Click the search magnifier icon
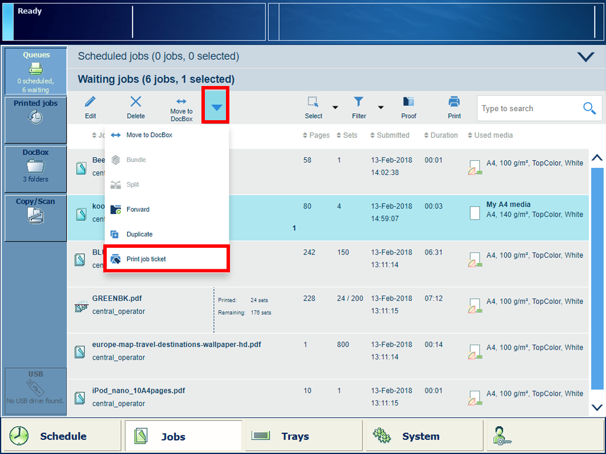Screen dimensions: 606x454 (589, 108)
